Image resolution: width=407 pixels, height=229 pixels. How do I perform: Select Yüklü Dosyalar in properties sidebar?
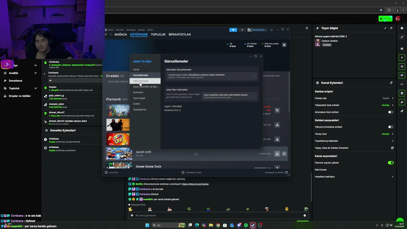click(145, 81)
